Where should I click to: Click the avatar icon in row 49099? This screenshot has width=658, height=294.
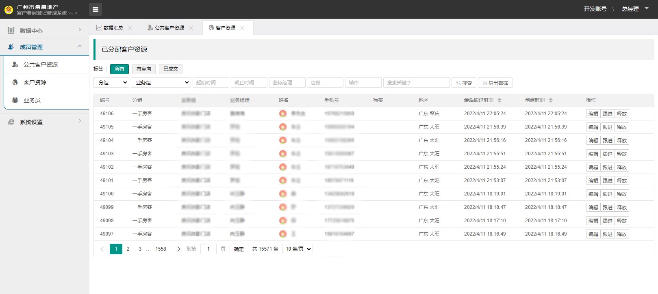click(x=283, y=207)
